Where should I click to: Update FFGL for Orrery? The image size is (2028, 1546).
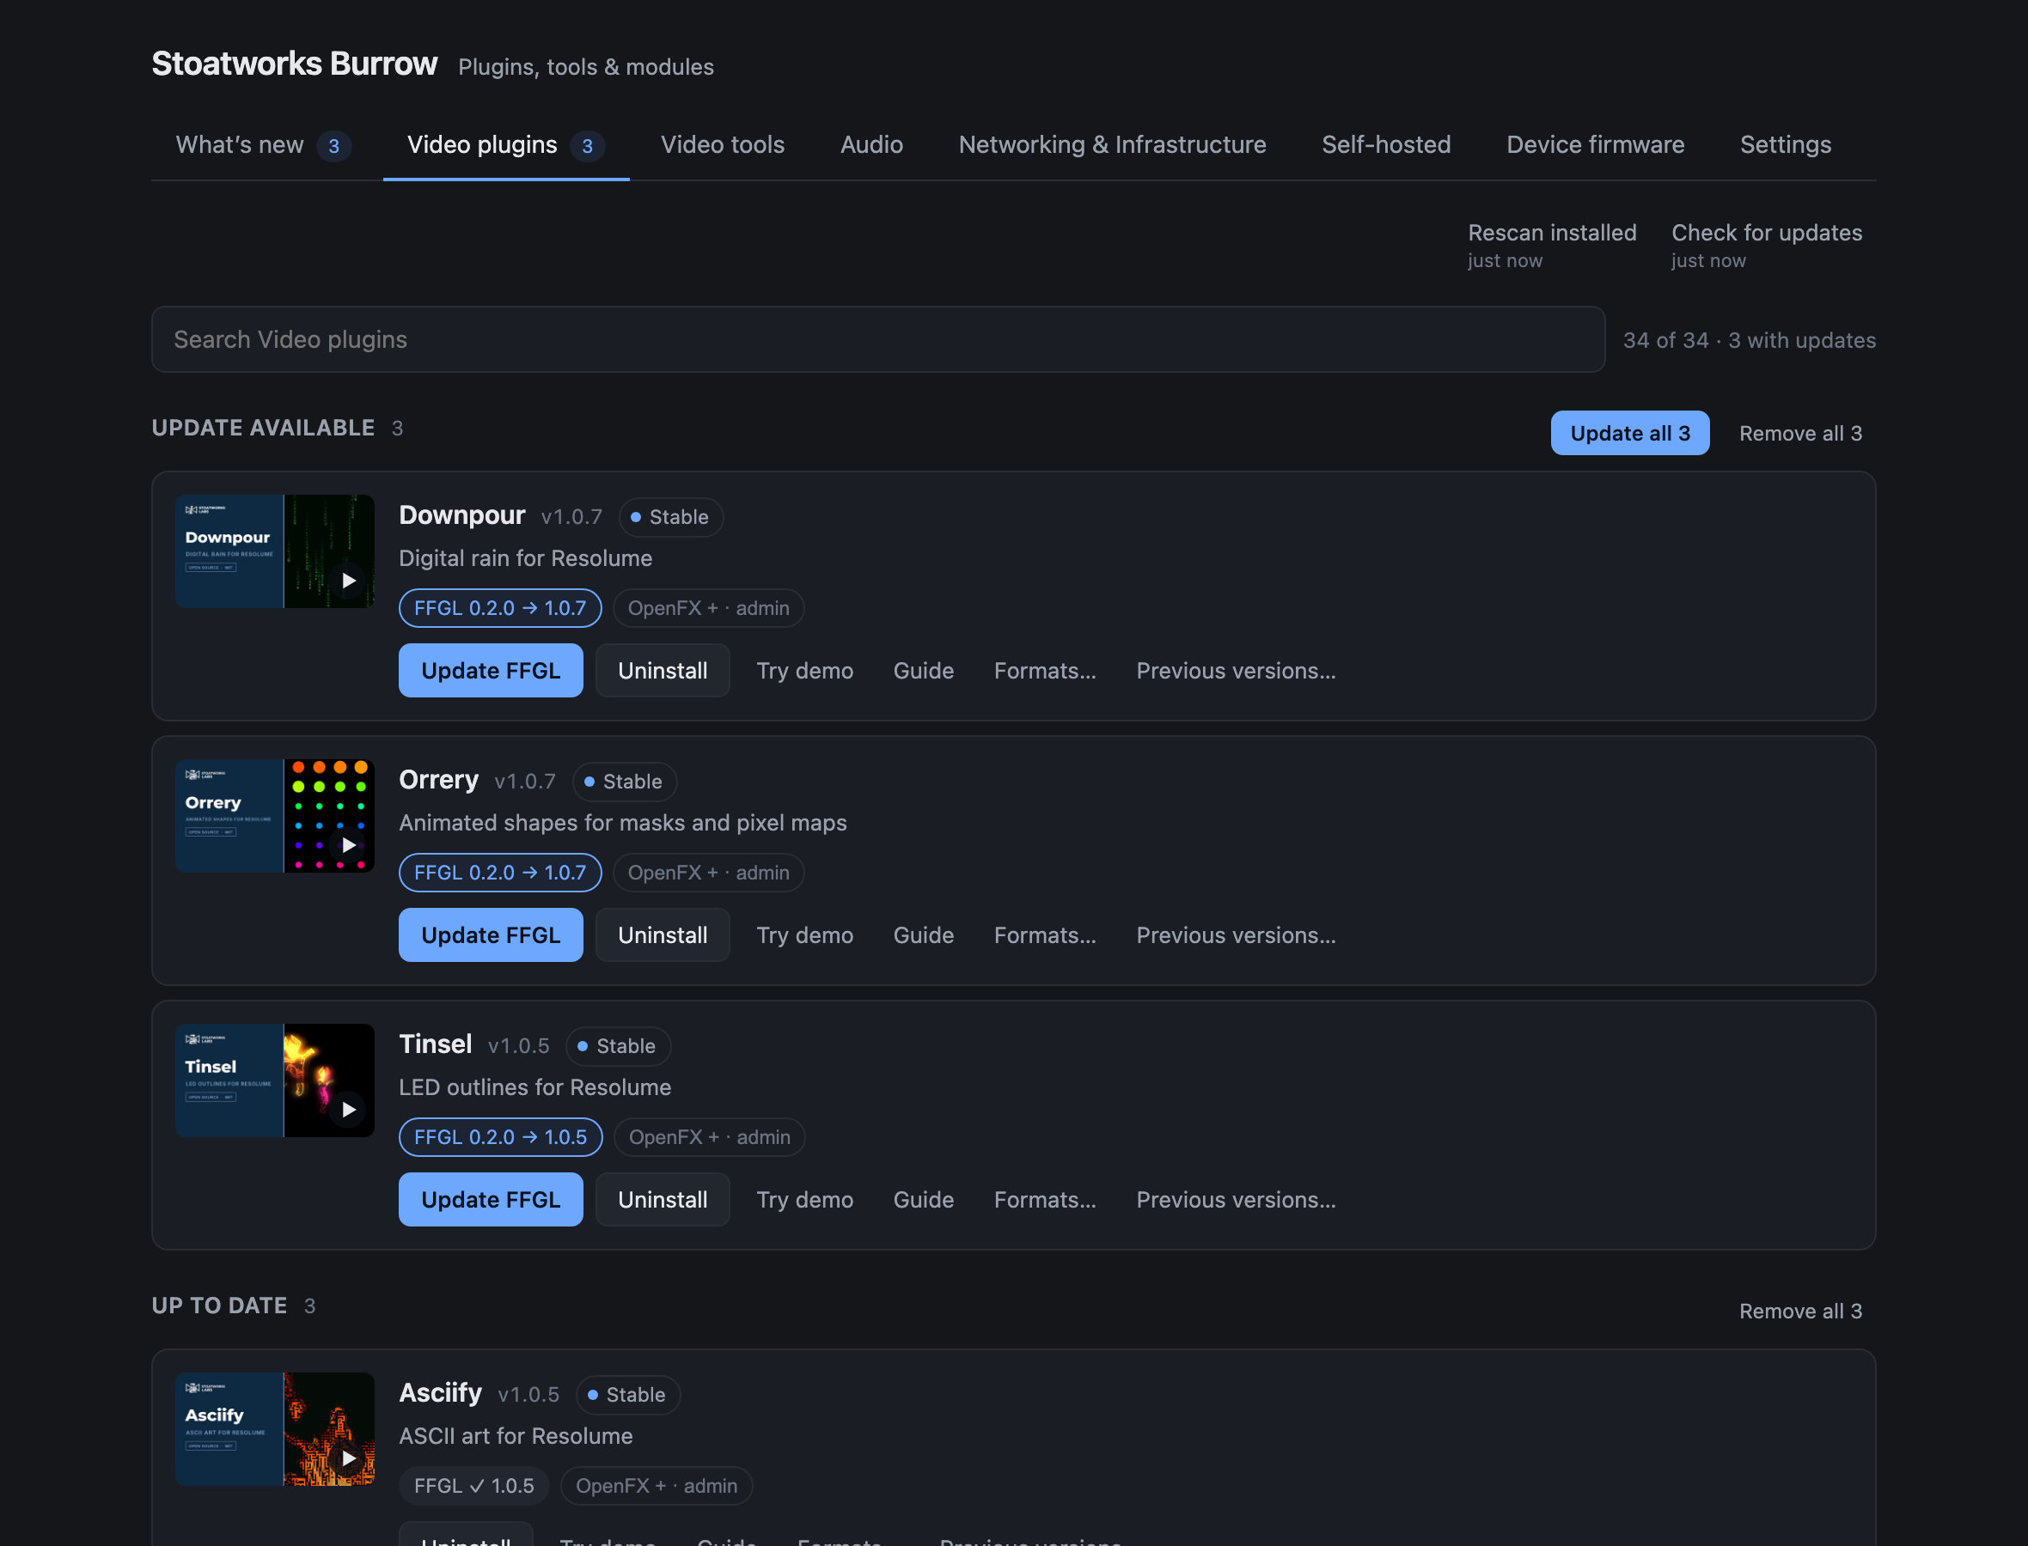pos(491,935)
